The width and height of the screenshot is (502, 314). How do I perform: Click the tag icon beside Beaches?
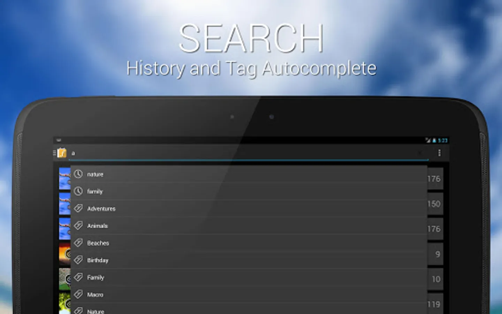[x=78, y=242]
